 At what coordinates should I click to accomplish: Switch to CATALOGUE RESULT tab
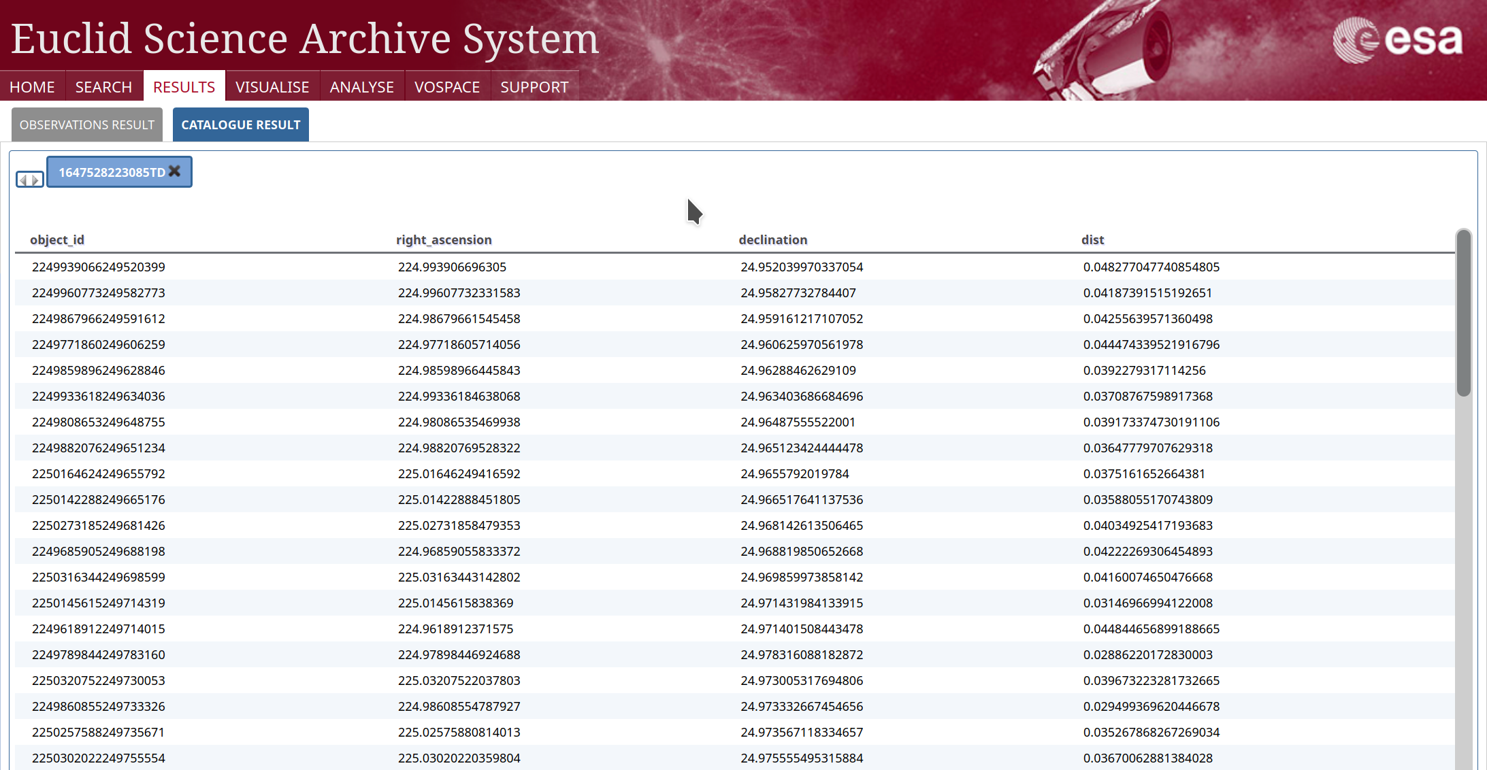click(x=241, y=124)
